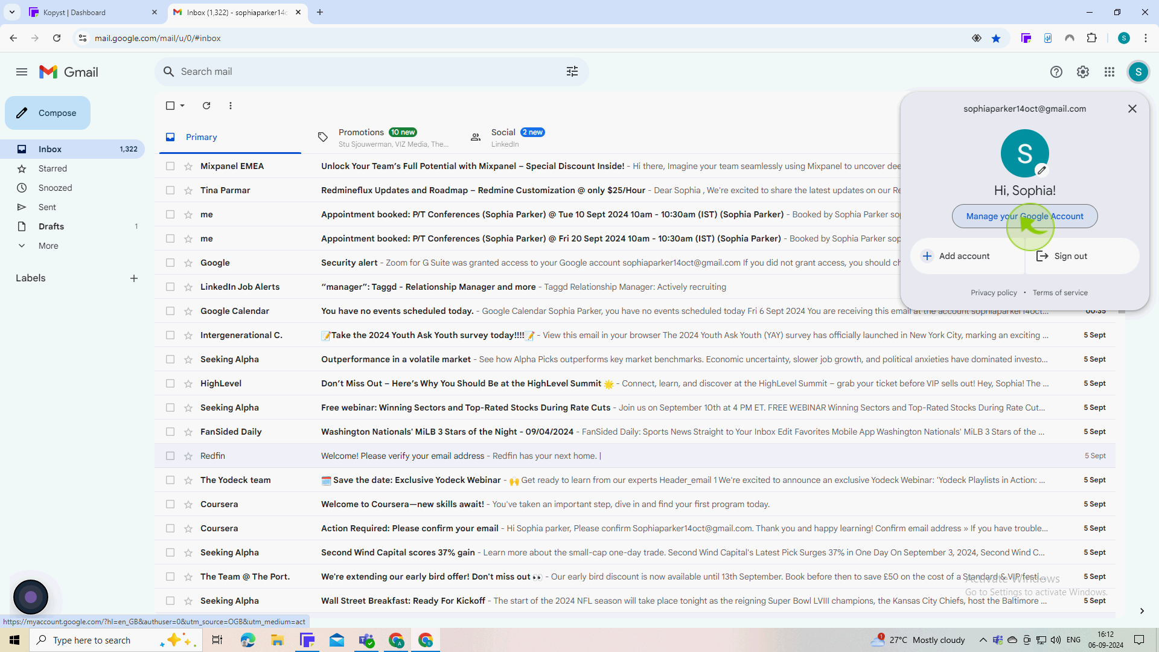Open the Google apps grid icon
Viewport: 1159px width, 652px height.
[x=1110, y=72]
